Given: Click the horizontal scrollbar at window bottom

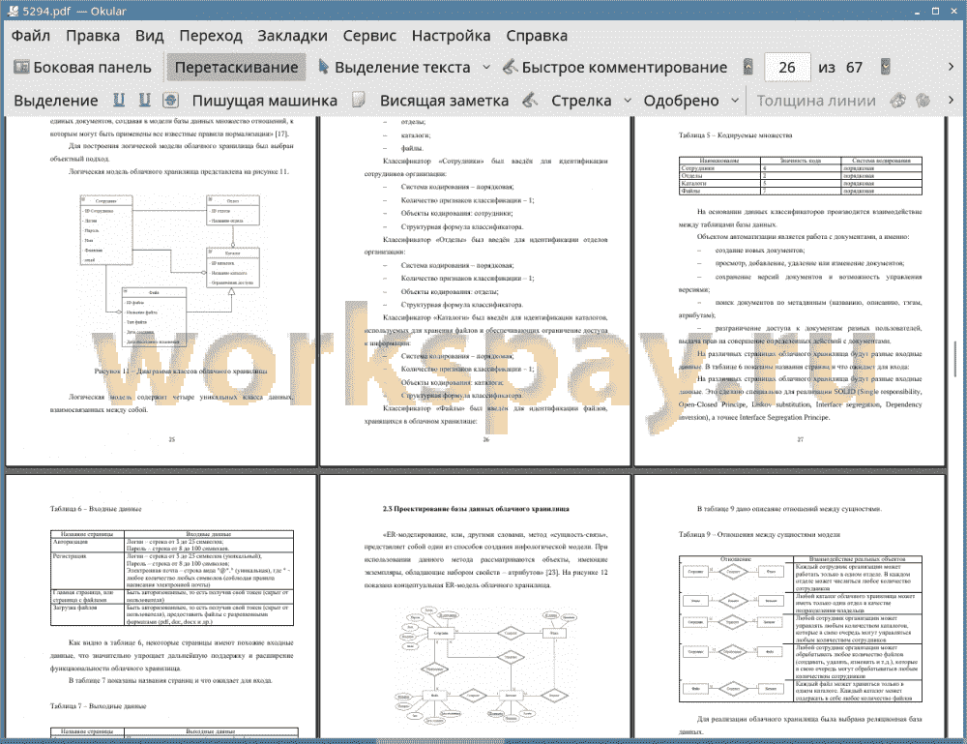Looking at the screenshot, I should tap(440, 741).
